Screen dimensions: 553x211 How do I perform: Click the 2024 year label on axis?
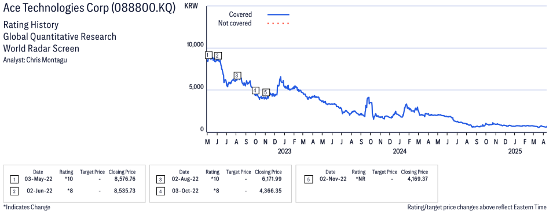click(400, 151)
